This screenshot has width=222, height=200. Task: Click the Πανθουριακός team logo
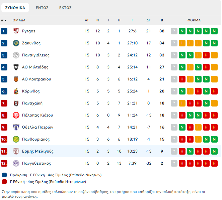coord(15,139)
